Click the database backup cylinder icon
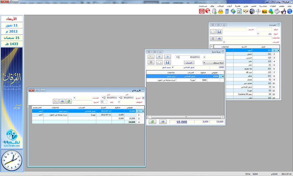The image size is (293, 176). 214,11
